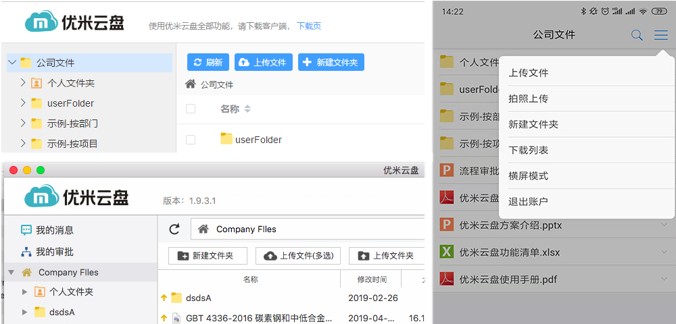Screen dimensions: 676x324
Task: Expand the 个人文件夹 tree node in web
Action: [x=22, y=83]
